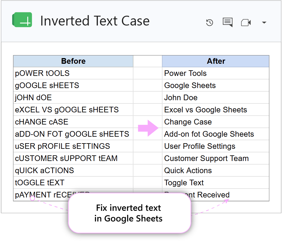Select cell eXCEL VS gOOGLE sHEETS
This screenshot has height=244, width=282.
tap(73, 110)
